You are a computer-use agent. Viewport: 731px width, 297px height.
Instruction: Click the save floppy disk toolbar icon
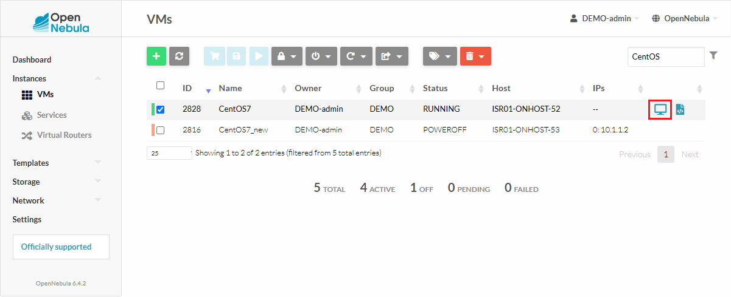(236, 56)
